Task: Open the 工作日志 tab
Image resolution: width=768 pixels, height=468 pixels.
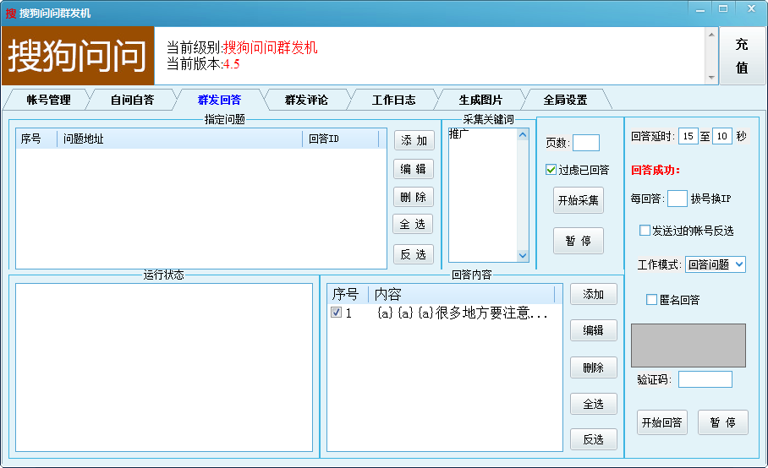Action: coord(394,100)
